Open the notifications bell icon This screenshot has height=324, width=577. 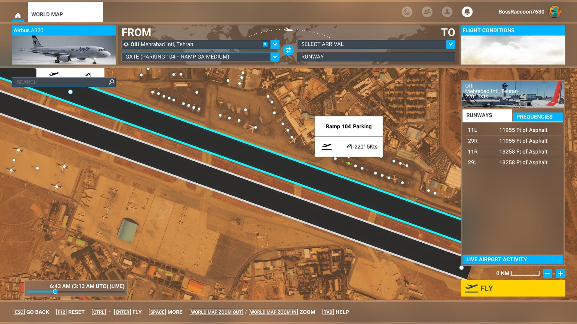tap(467, 12)
